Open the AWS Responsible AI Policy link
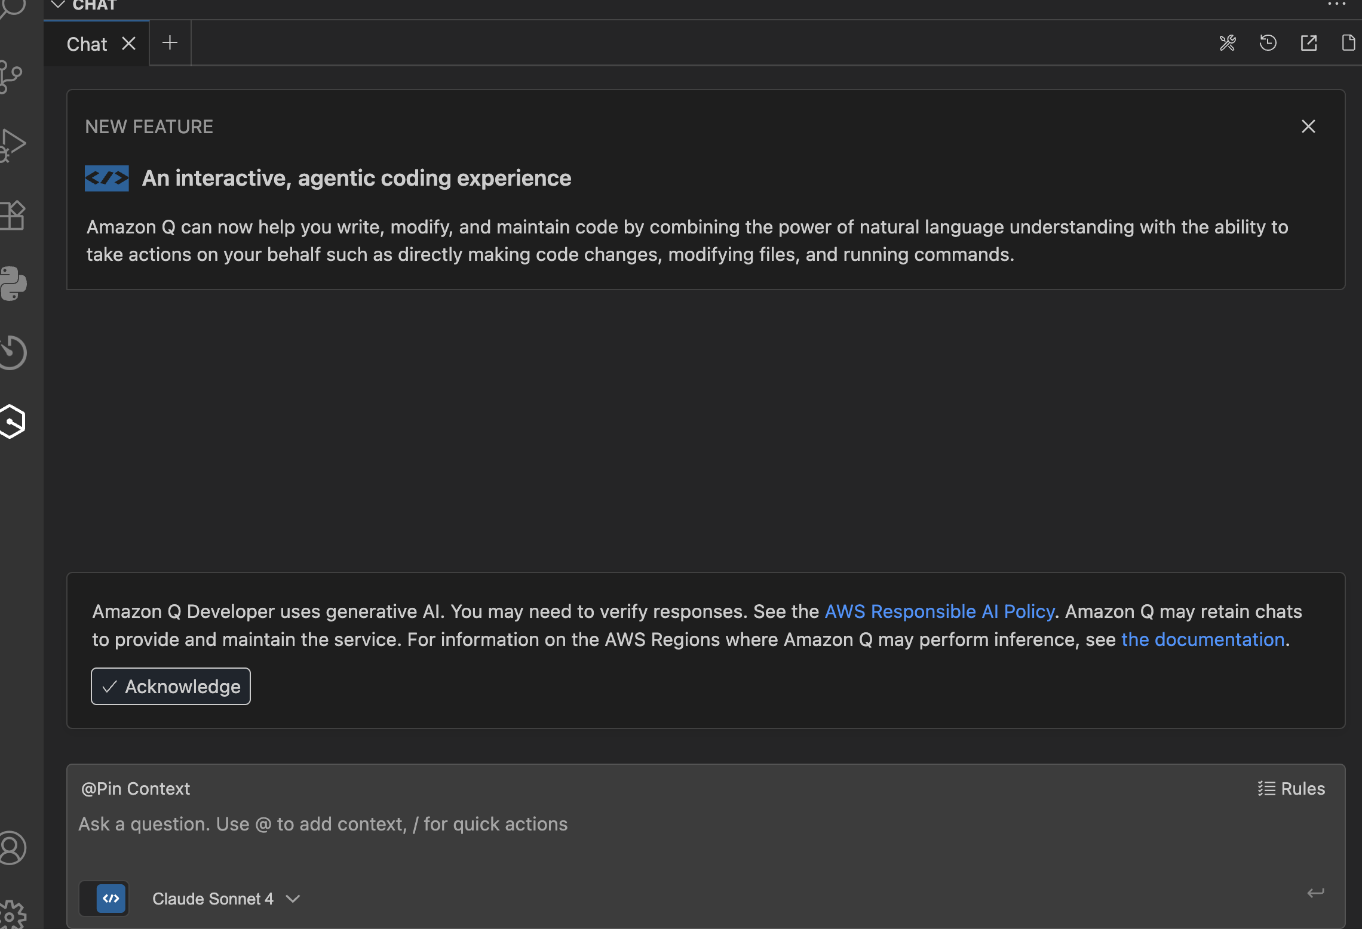 tap(940, 611)
